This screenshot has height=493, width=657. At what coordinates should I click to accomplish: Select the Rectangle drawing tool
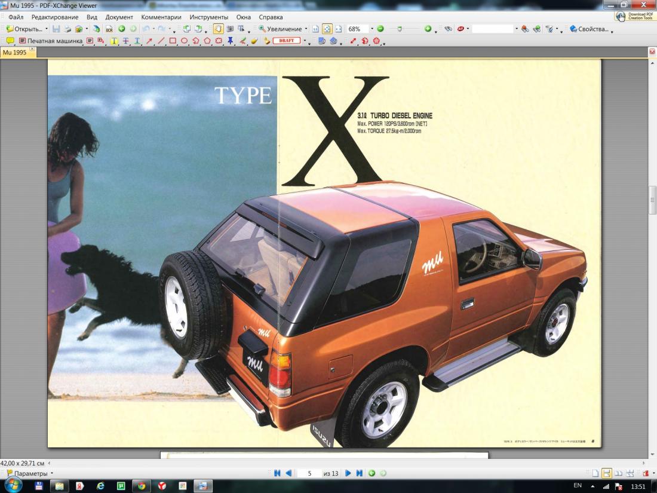coord(173,41)
